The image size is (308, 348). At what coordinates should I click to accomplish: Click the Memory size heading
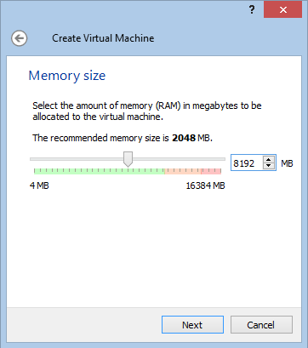[67, 76]
